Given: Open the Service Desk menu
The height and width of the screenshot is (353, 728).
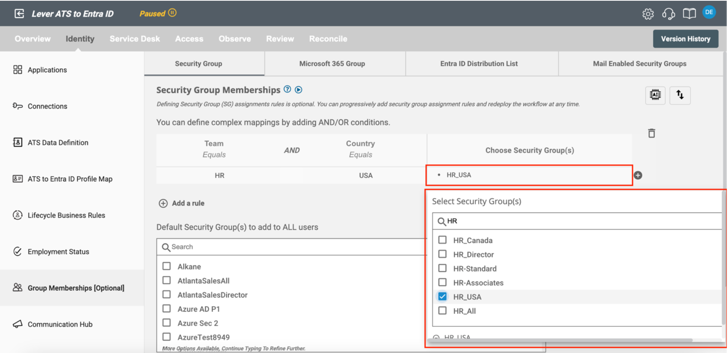Looking at the screenshot, I should pos(134,39).
